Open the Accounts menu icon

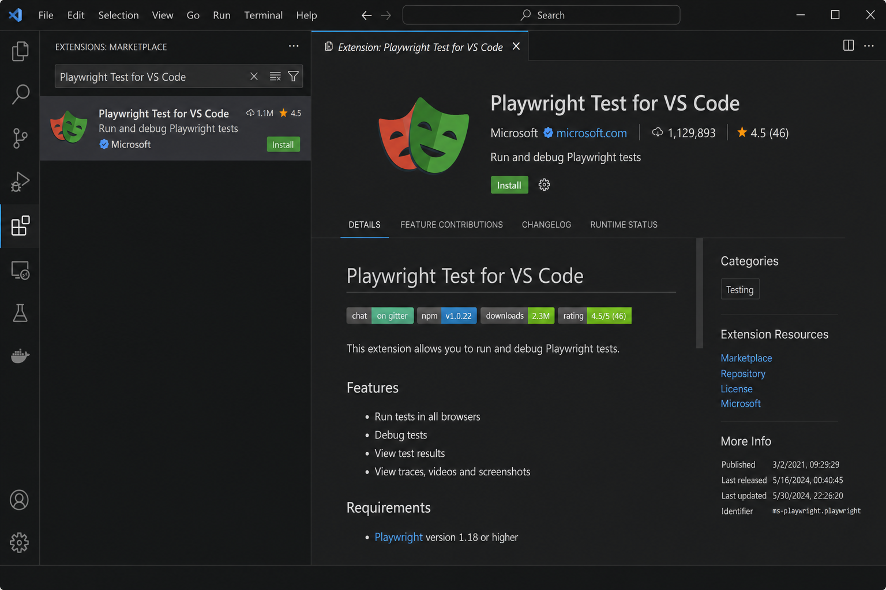pos(19,500)
